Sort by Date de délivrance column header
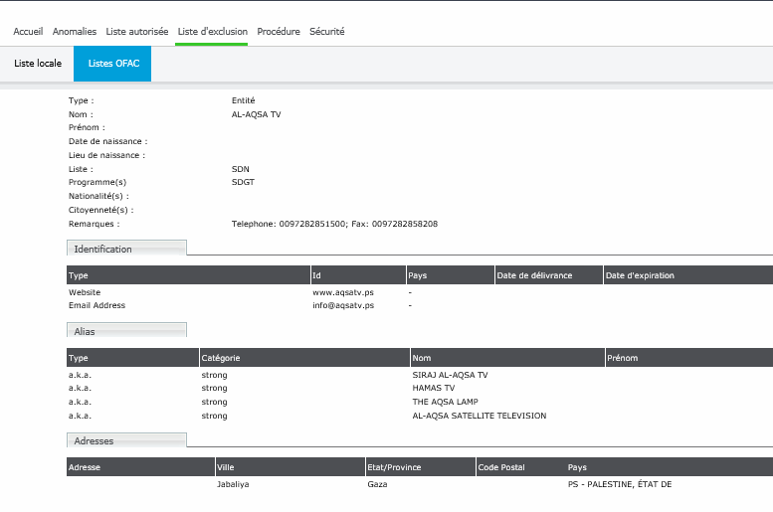This screenshot has height=512, width=773. pos(534,275)
